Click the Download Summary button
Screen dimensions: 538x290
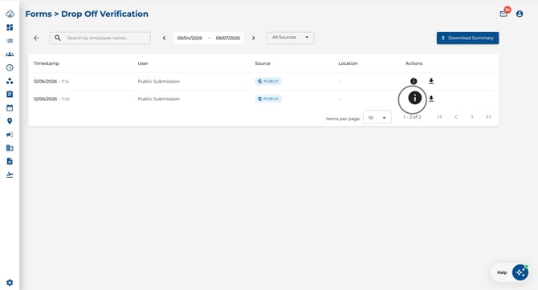click(x=467, y=38)
